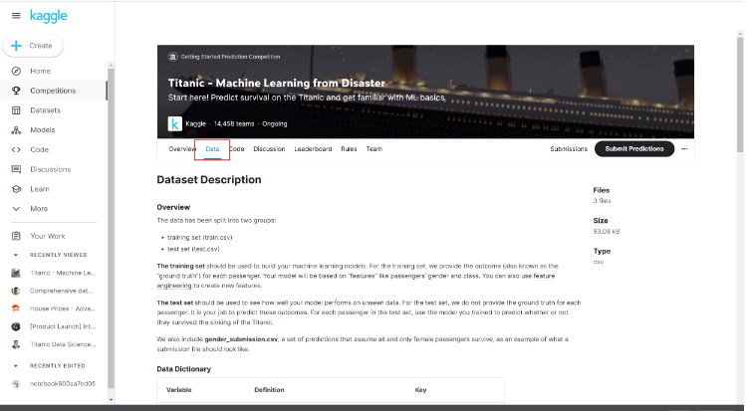Open 'House Prices - Adva...' recent item

[x=63, y=308]
